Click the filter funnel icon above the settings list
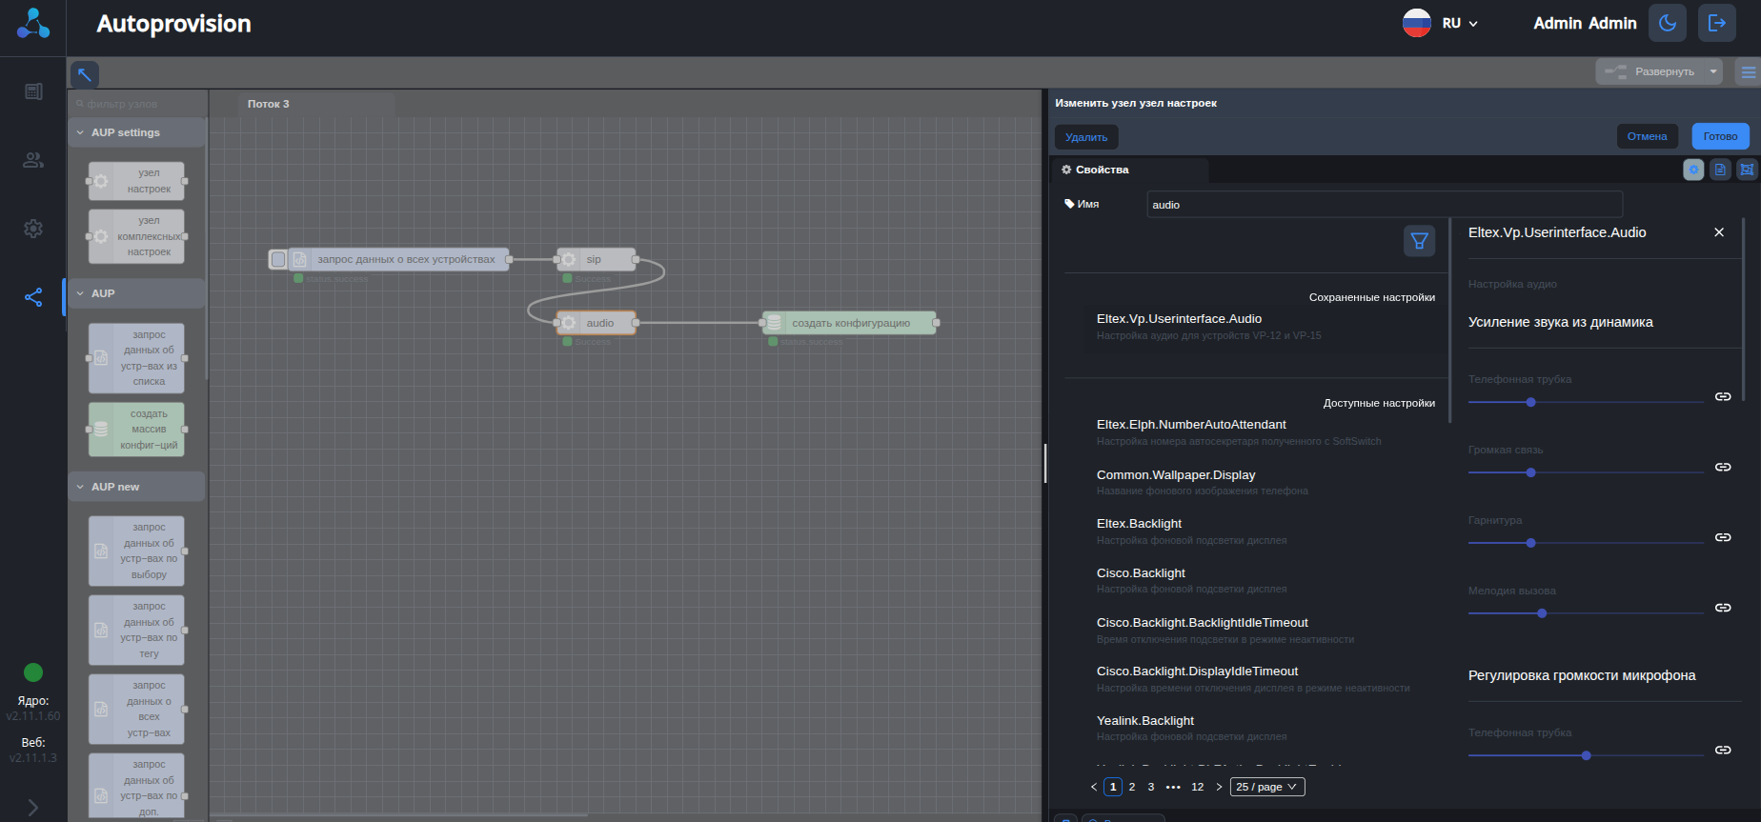The width and height of the screenshot is (1761, 822). [x=1419, y=241]
